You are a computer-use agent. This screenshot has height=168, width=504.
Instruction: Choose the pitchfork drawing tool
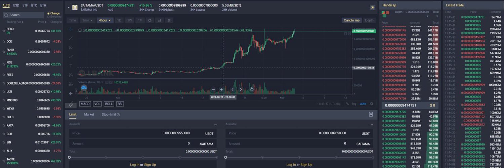click(x=71, y=47)
